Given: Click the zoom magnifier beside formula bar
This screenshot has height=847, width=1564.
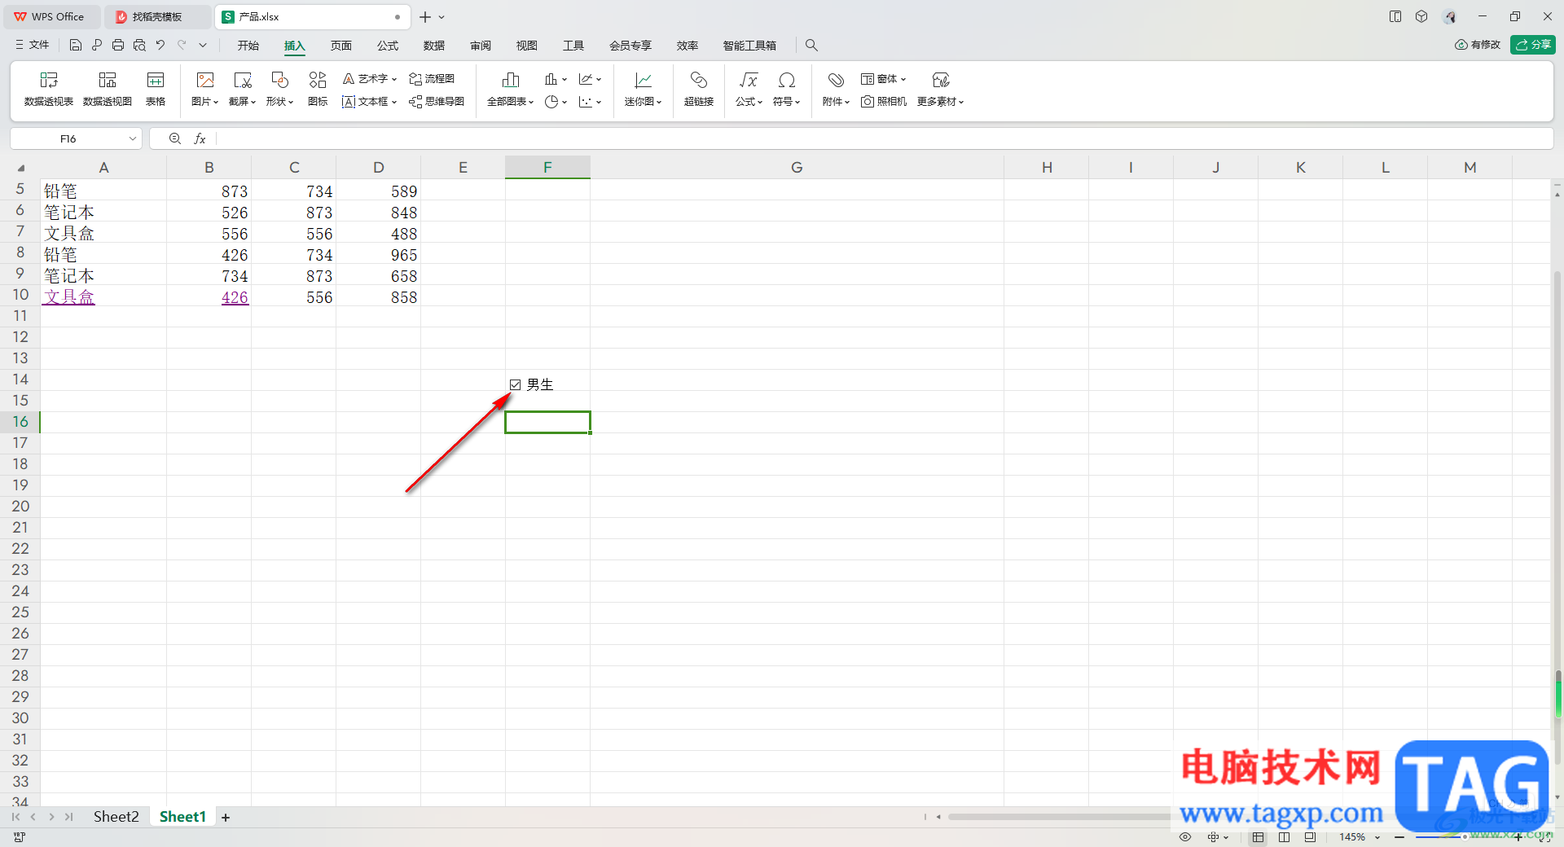Looking at the screenshot, I should (x=175, y=139).
